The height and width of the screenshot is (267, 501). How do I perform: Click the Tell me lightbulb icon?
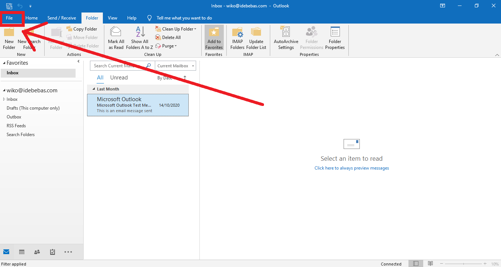(149, 18)
